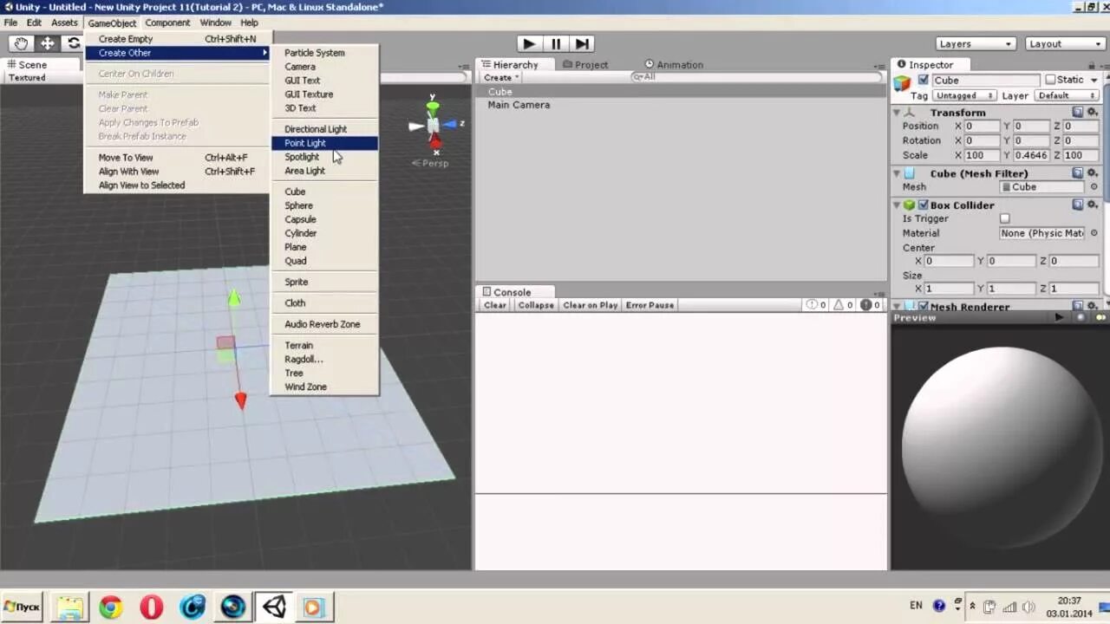Select Create Empty in GameObject menu
Viewport: 1110px width, 624px height.
pos(178,39)
